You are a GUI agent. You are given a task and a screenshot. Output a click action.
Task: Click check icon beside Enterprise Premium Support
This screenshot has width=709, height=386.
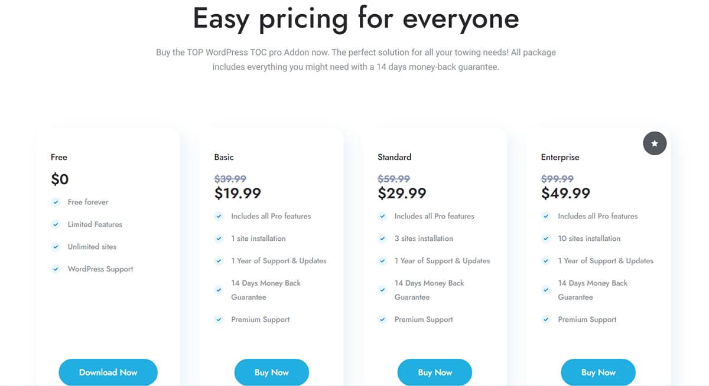pyautogui.click(x=546, y=320)
